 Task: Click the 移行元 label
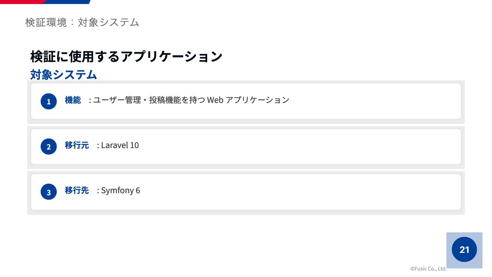77,145
